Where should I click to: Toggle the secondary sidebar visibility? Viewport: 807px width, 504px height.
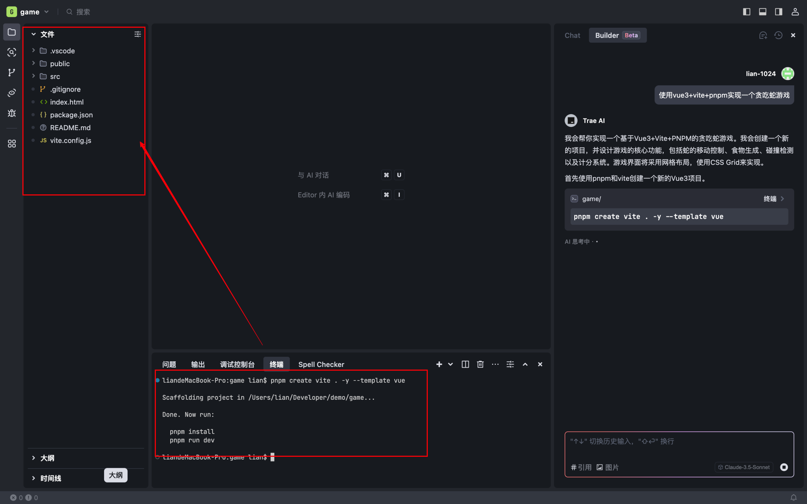[x=778, y=12]
